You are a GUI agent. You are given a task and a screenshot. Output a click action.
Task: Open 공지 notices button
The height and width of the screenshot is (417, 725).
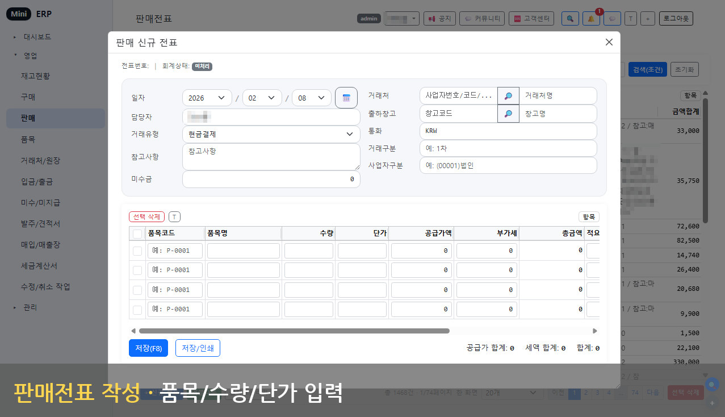click(439, 19)
